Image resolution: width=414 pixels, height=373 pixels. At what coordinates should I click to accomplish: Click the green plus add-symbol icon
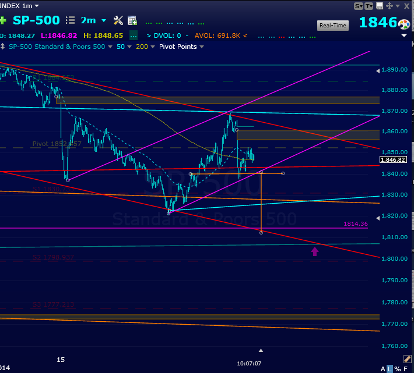3,20
